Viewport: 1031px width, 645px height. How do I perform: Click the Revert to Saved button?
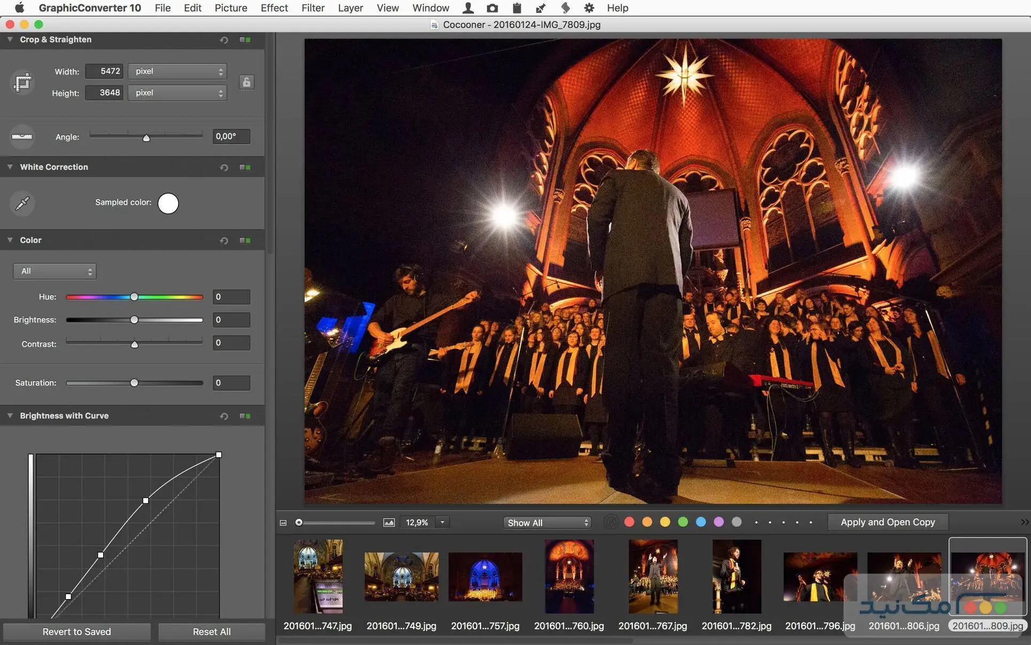click(77, 632)
